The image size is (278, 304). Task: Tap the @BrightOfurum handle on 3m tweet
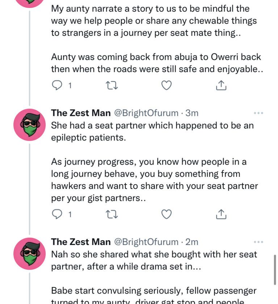146,113
